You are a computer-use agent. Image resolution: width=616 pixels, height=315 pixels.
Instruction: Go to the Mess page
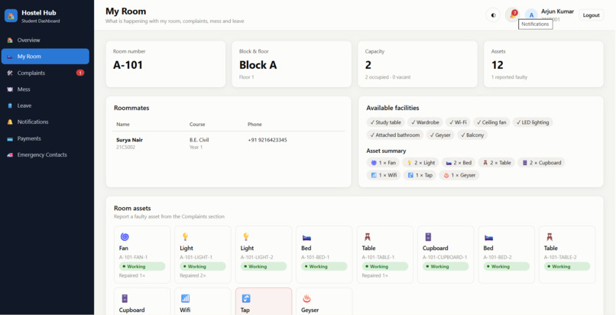(45, 89)
